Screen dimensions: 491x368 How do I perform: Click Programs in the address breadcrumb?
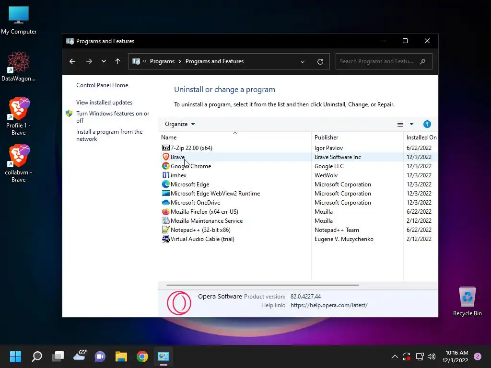162,61
